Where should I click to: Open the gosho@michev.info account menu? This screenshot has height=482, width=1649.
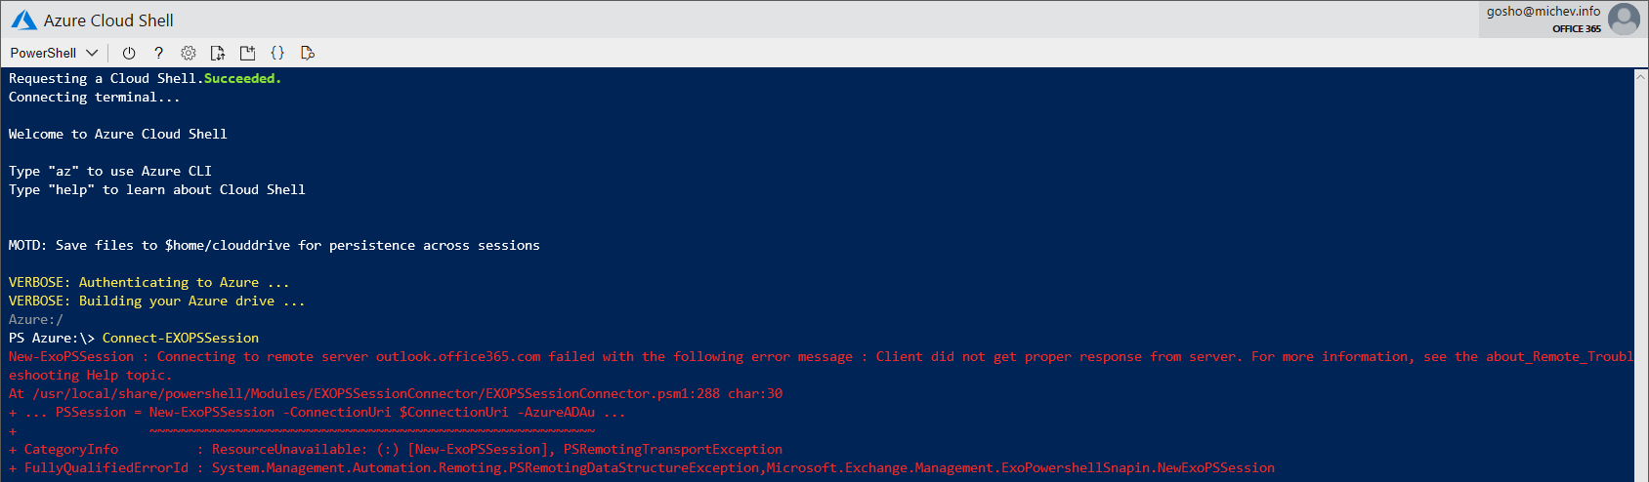[1543, 12]
